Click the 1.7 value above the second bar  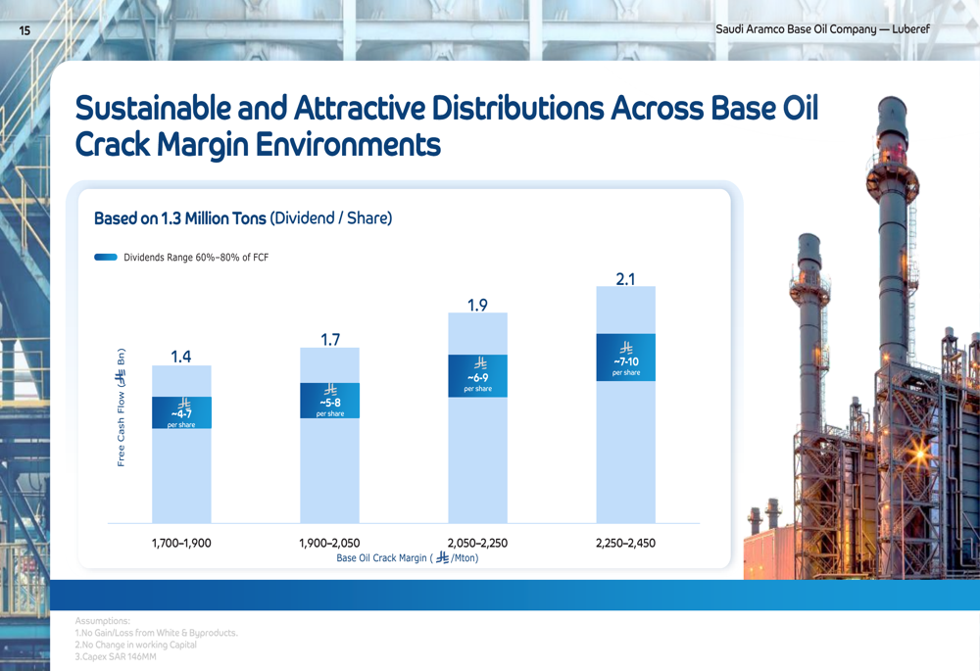[330, 340]
